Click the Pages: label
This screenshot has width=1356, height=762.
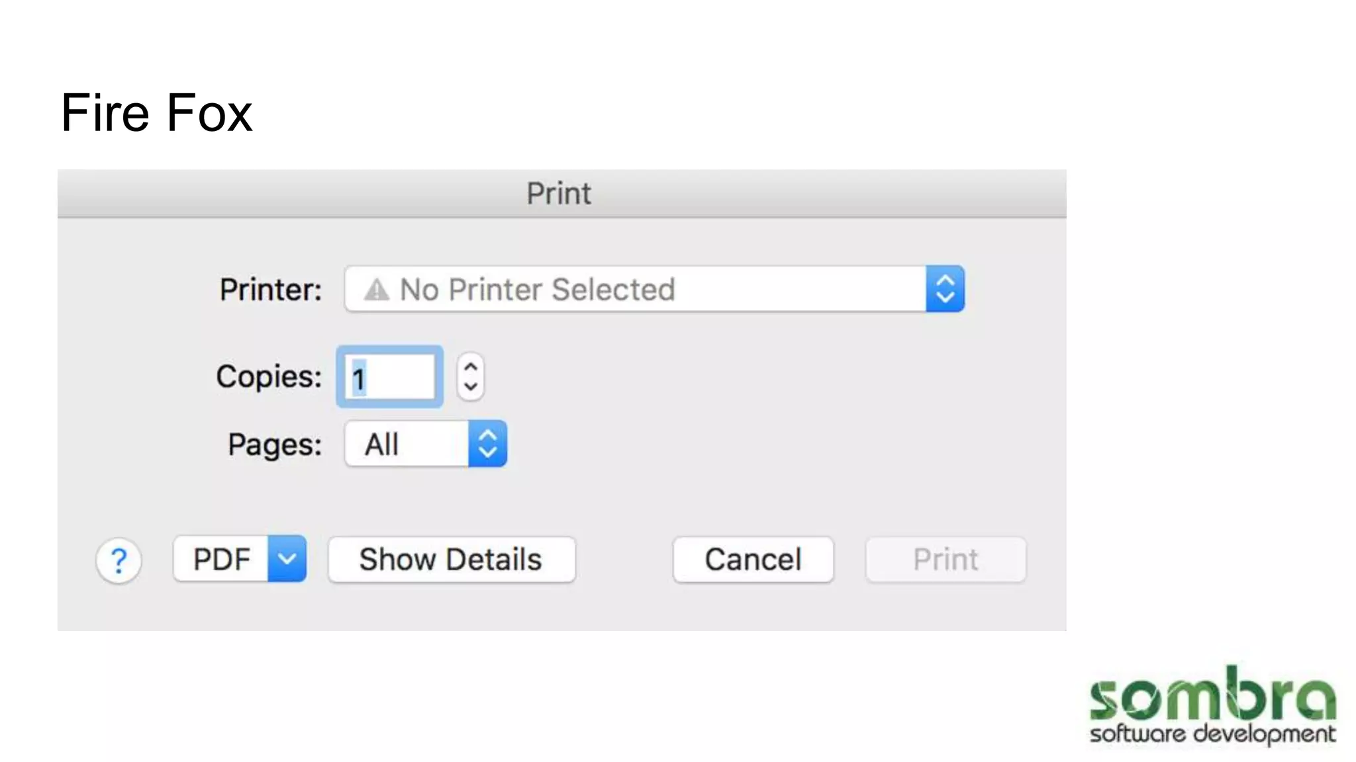275,444
